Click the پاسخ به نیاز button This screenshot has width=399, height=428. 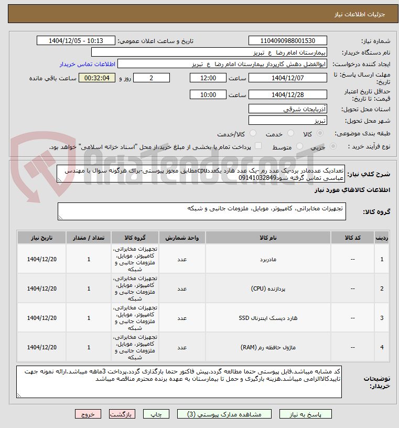[x=305, y=414]
